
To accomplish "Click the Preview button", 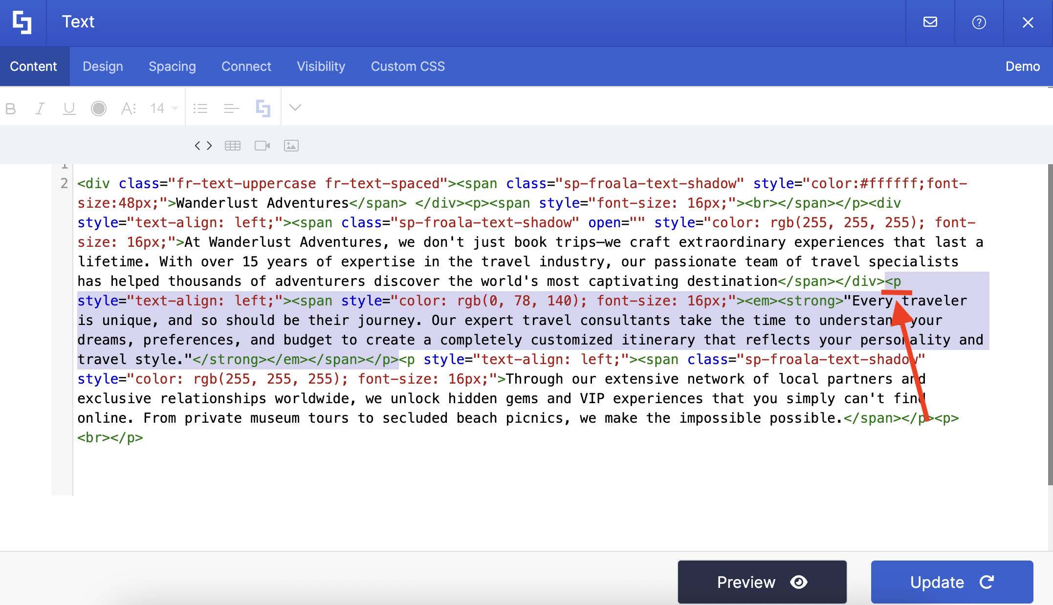I will 762,582.
